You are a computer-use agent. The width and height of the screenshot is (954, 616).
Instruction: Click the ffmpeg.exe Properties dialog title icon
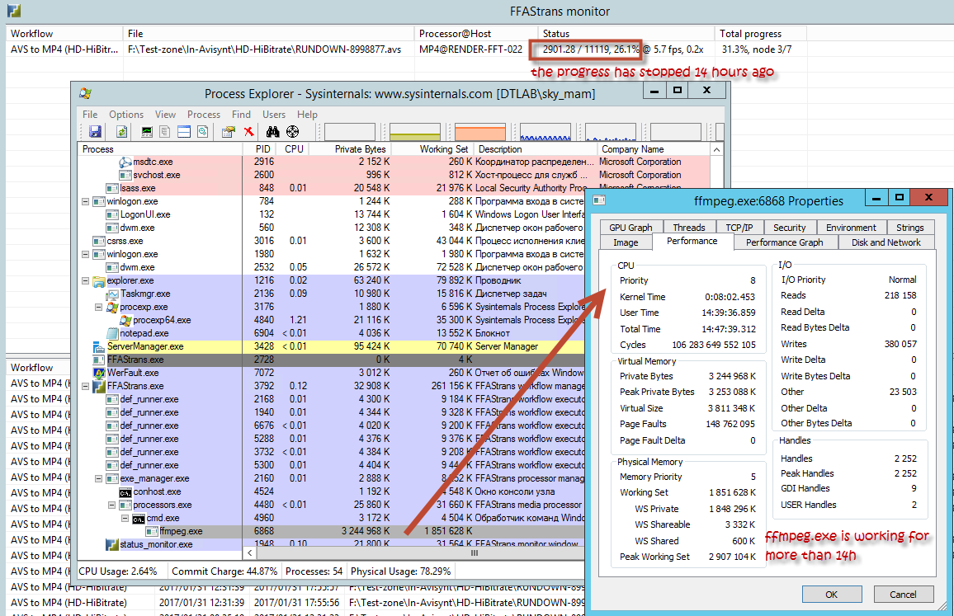tap(599, 200)
